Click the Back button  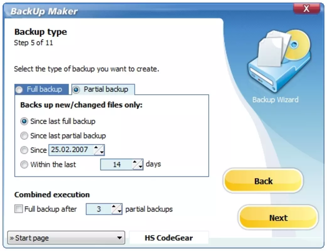point(263,181)
